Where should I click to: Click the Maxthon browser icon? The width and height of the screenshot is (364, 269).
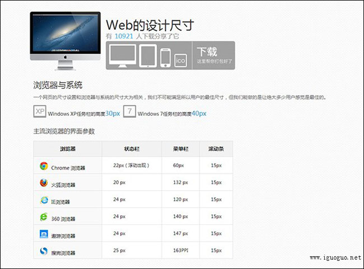[x=44, y=234]
